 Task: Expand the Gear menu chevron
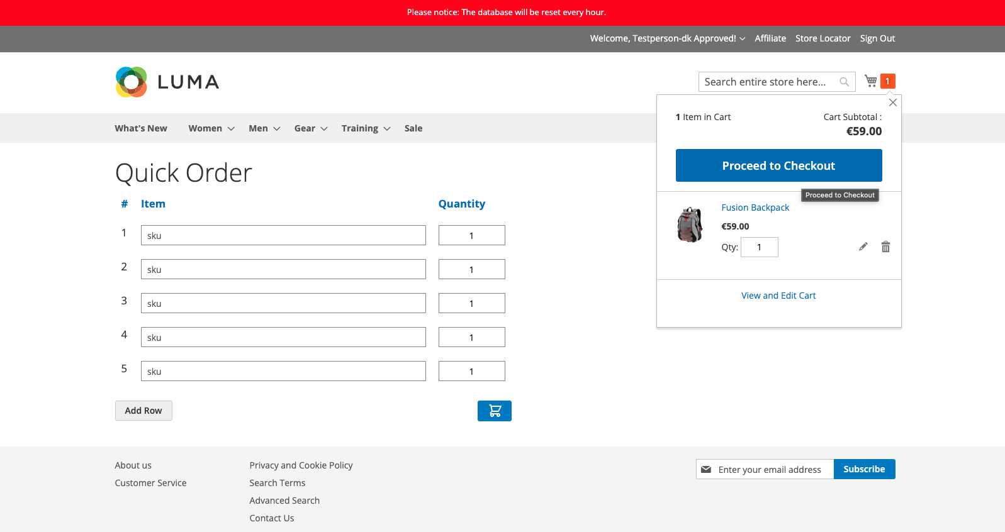[x=324, y=129]
